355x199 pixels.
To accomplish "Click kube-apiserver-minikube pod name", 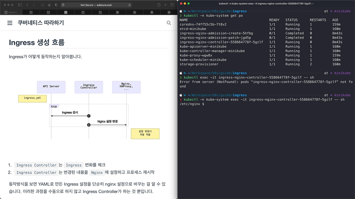I will click(203, 46).
